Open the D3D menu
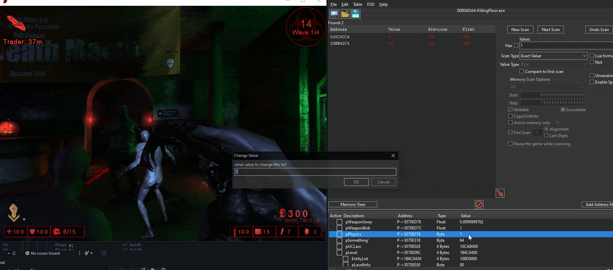The height and width of the screenshot is (270, 613). coord(370,4)
